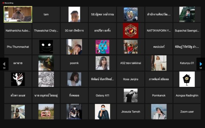Click the 'tam' participant tile
This screenshot has height=128, width=205.
click(46, 14)
